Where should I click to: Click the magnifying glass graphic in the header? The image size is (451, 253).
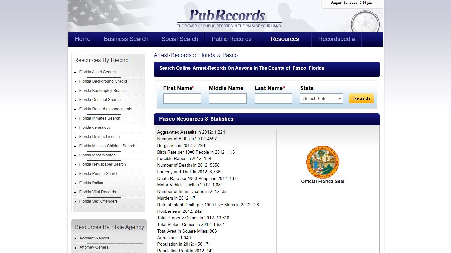click(365, 21)
